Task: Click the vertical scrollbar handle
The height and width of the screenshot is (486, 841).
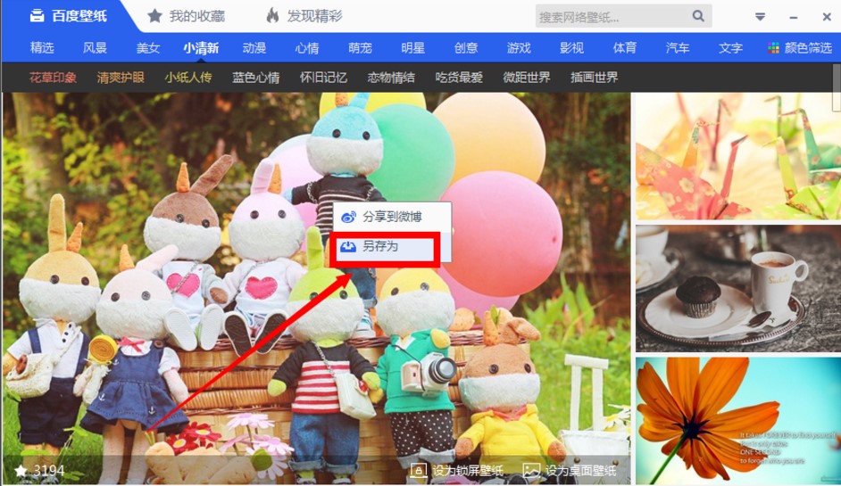Action: click(837, 88)
